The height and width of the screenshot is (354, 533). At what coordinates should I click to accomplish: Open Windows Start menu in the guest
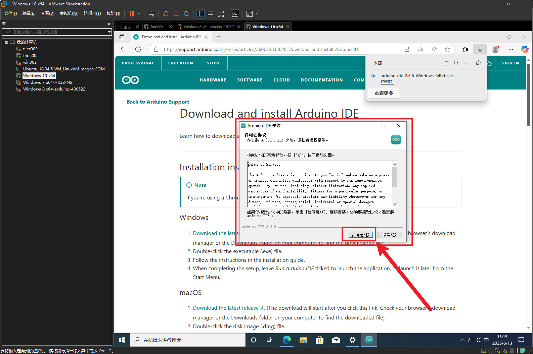[122, 340]
